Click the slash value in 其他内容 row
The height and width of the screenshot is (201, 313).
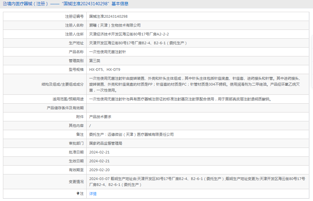coord(90,126)
